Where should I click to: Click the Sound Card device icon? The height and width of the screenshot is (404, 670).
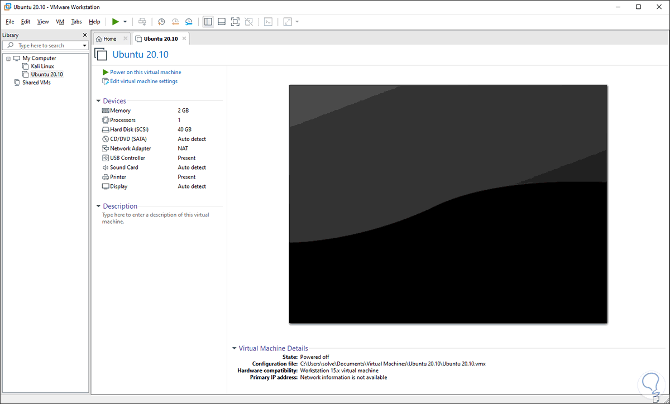tap(106, 167)
